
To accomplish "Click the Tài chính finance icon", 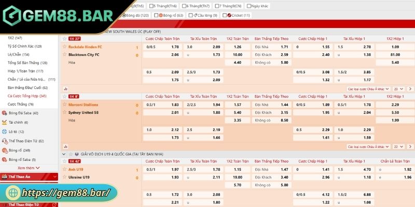I will [x=4, y=122].
